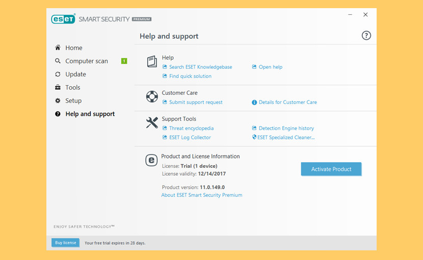Image resolution: width=423 pixels, height=260 pixels.
Task: Click the Setup gear icon
Action: coord(58,101)
